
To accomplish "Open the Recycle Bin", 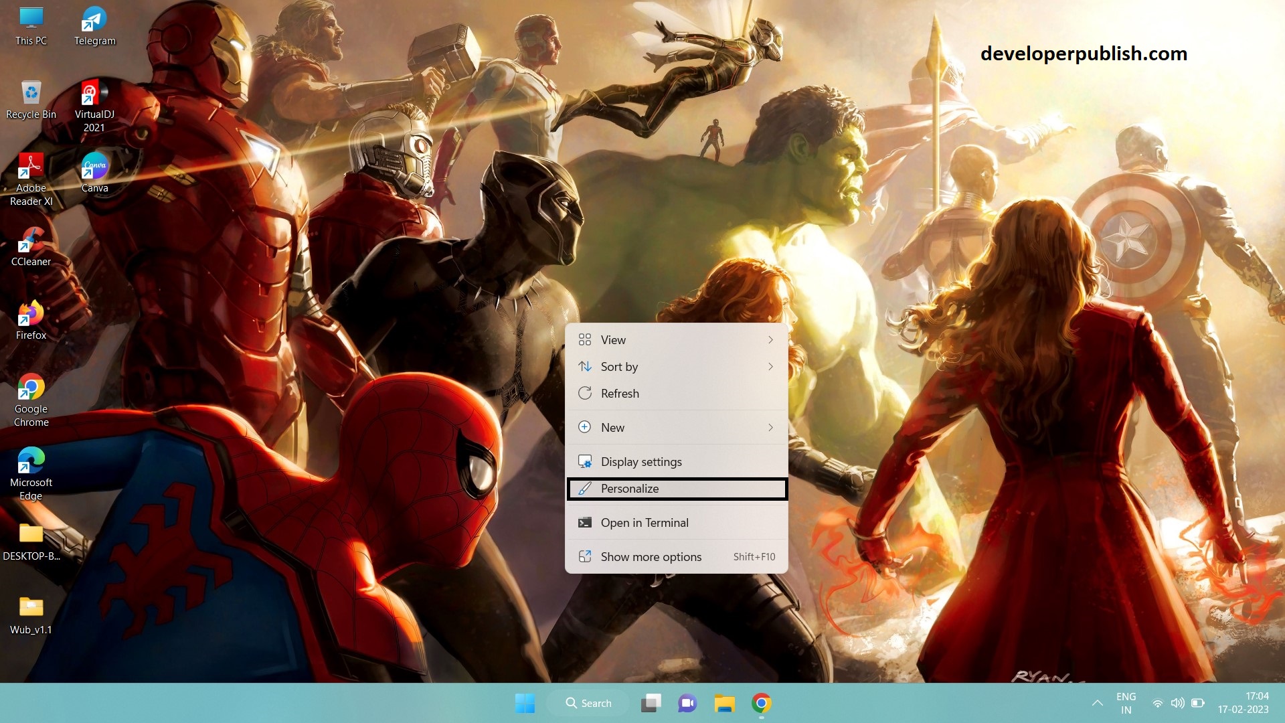I will [x=30, y=94].
